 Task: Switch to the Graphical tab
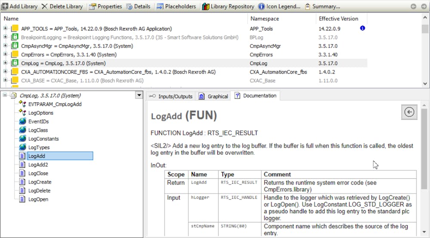[213, 96]
